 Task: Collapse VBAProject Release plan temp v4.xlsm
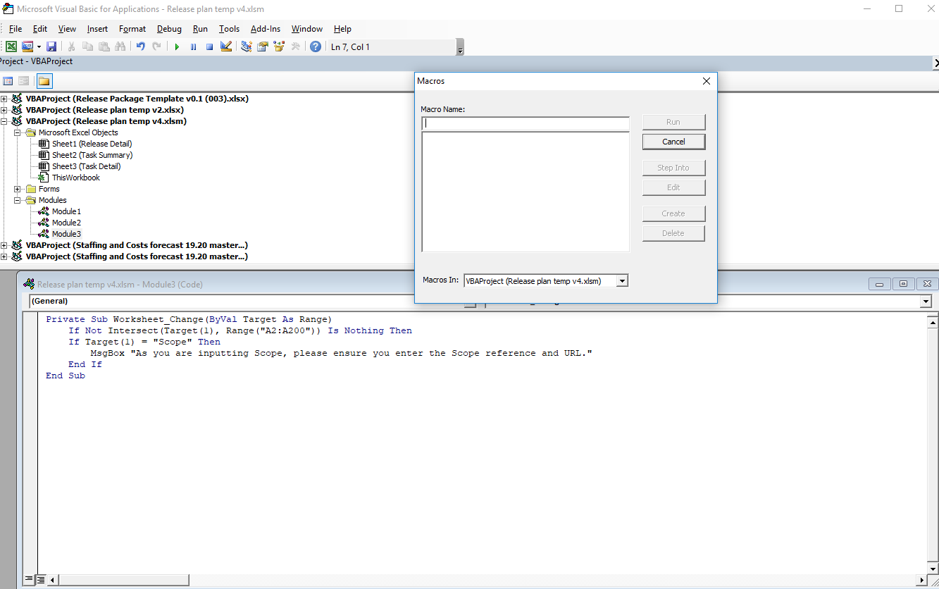click(x=4, y=121)
